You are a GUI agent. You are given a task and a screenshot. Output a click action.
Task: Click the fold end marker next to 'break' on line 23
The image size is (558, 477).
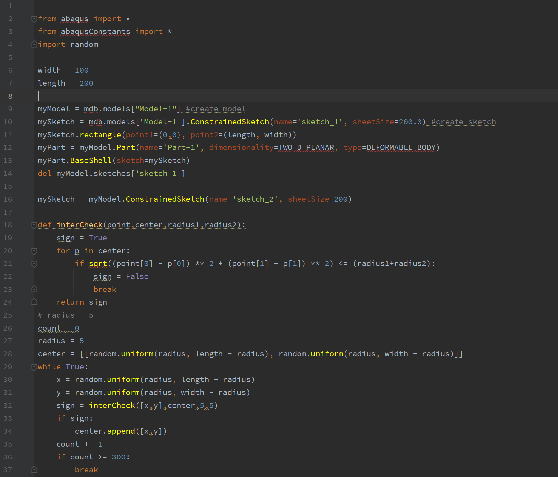34,289
